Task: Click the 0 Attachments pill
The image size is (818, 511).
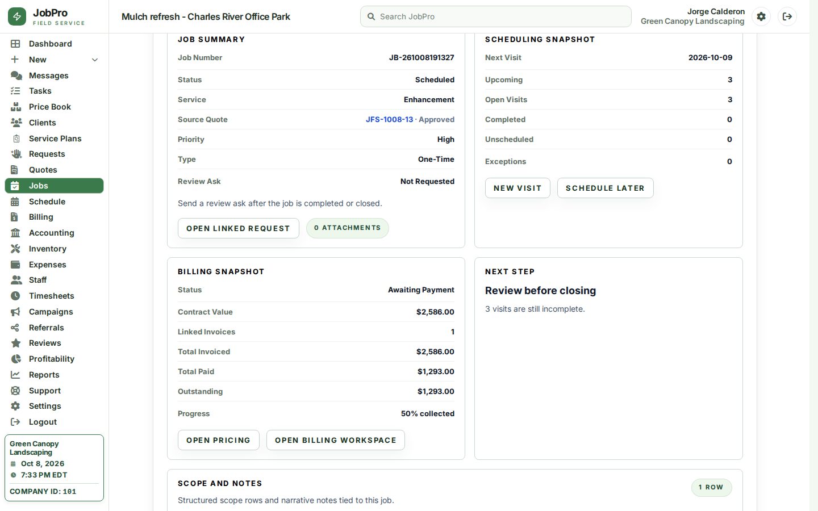Action: tap(347, 228)
